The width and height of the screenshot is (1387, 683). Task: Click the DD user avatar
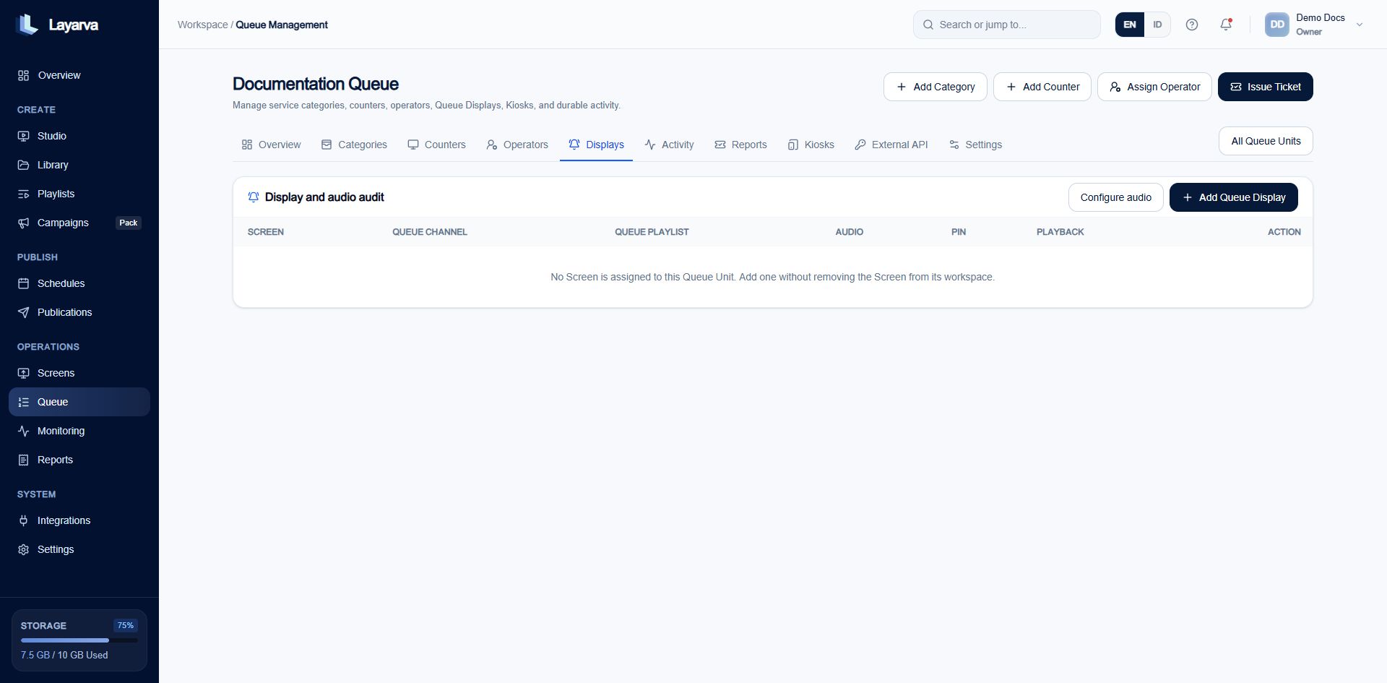tap(1277, 25)
